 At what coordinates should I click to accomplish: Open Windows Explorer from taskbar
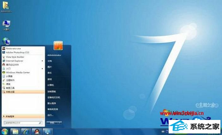pyautogui.click(x=15, y=132)
